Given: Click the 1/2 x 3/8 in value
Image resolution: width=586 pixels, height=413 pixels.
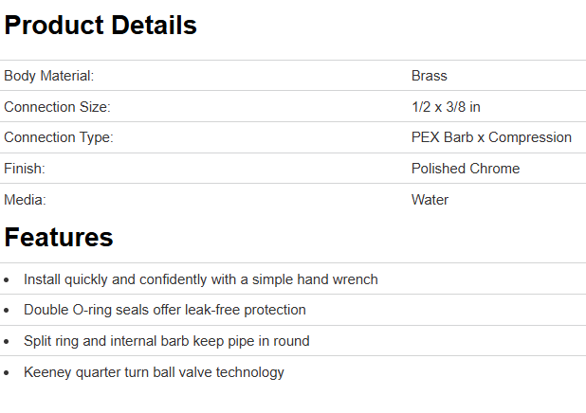Looking at the screenshot, I should pyautogui.click(x=446, y=107).
